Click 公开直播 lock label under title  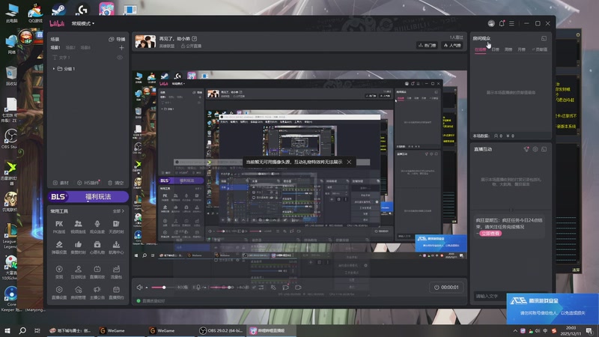pyautogui.click(x=191, y=46)
